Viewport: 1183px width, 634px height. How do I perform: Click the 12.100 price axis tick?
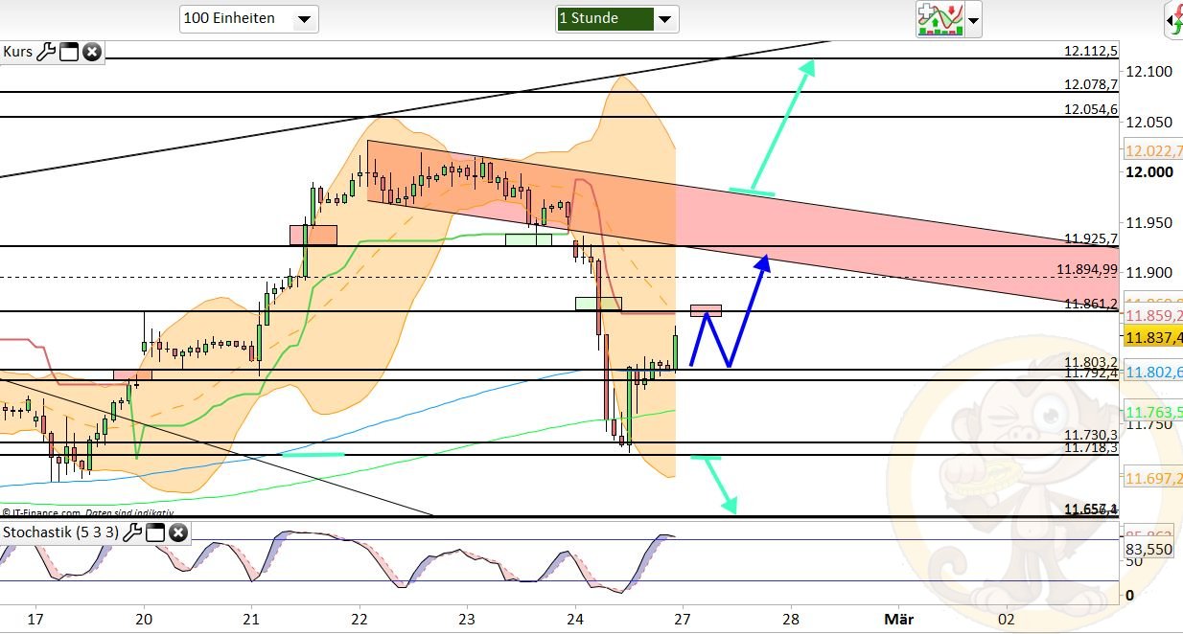pos(1148,71)
